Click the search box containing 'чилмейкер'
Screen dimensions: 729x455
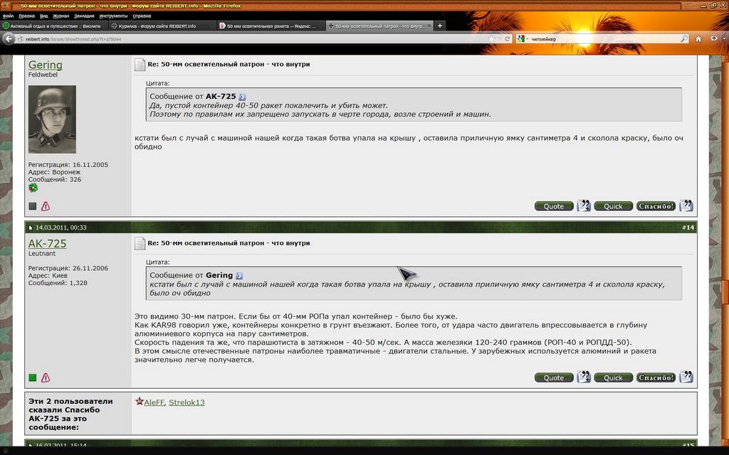[602, 39]
